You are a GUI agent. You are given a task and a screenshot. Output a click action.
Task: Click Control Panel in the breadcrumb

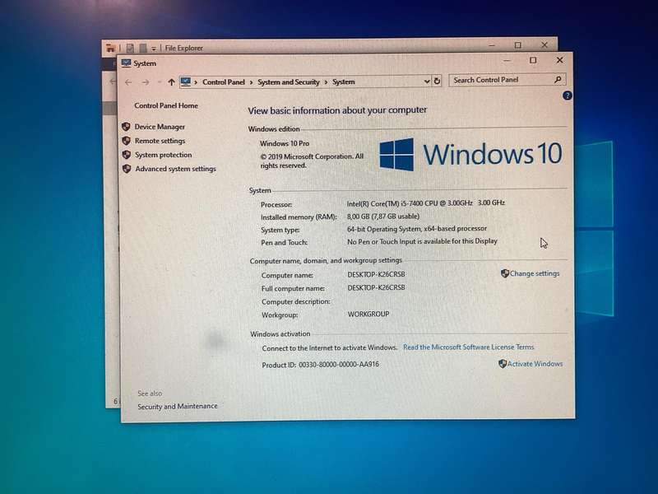click(223, 82)
